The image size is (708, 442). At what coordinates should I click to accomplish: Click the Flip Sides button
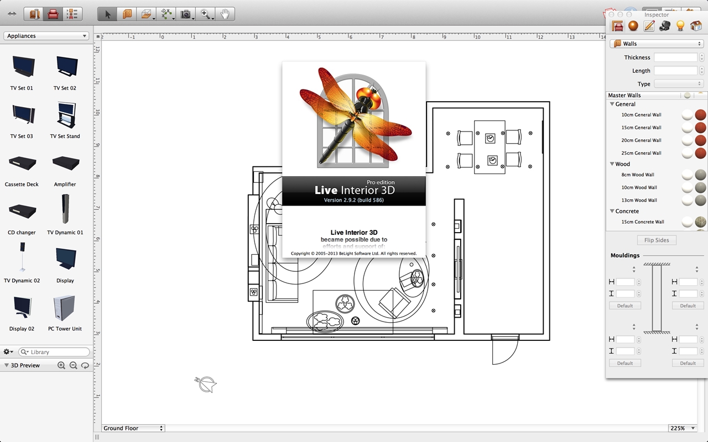point(657,240)
